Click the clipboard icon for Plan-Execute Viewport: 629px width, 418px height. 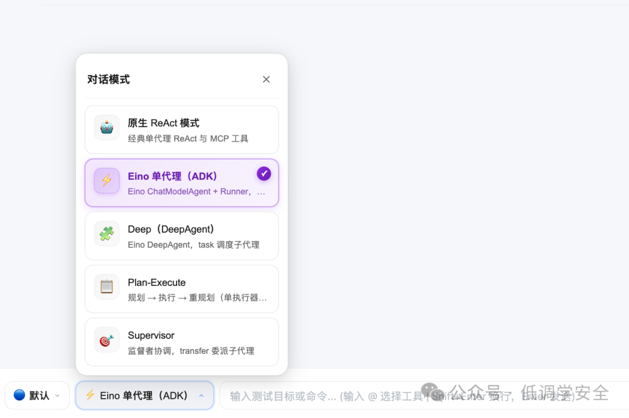107,287
